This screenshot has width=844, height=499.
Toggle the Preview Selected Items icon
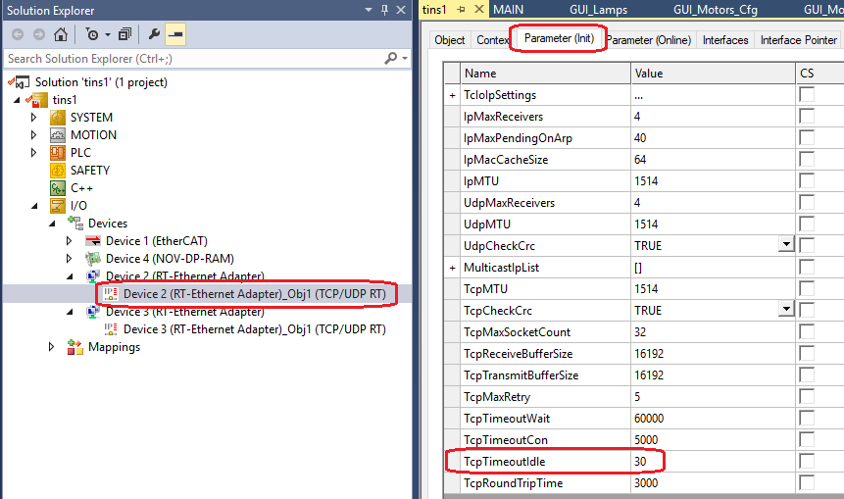coord(175,34)
